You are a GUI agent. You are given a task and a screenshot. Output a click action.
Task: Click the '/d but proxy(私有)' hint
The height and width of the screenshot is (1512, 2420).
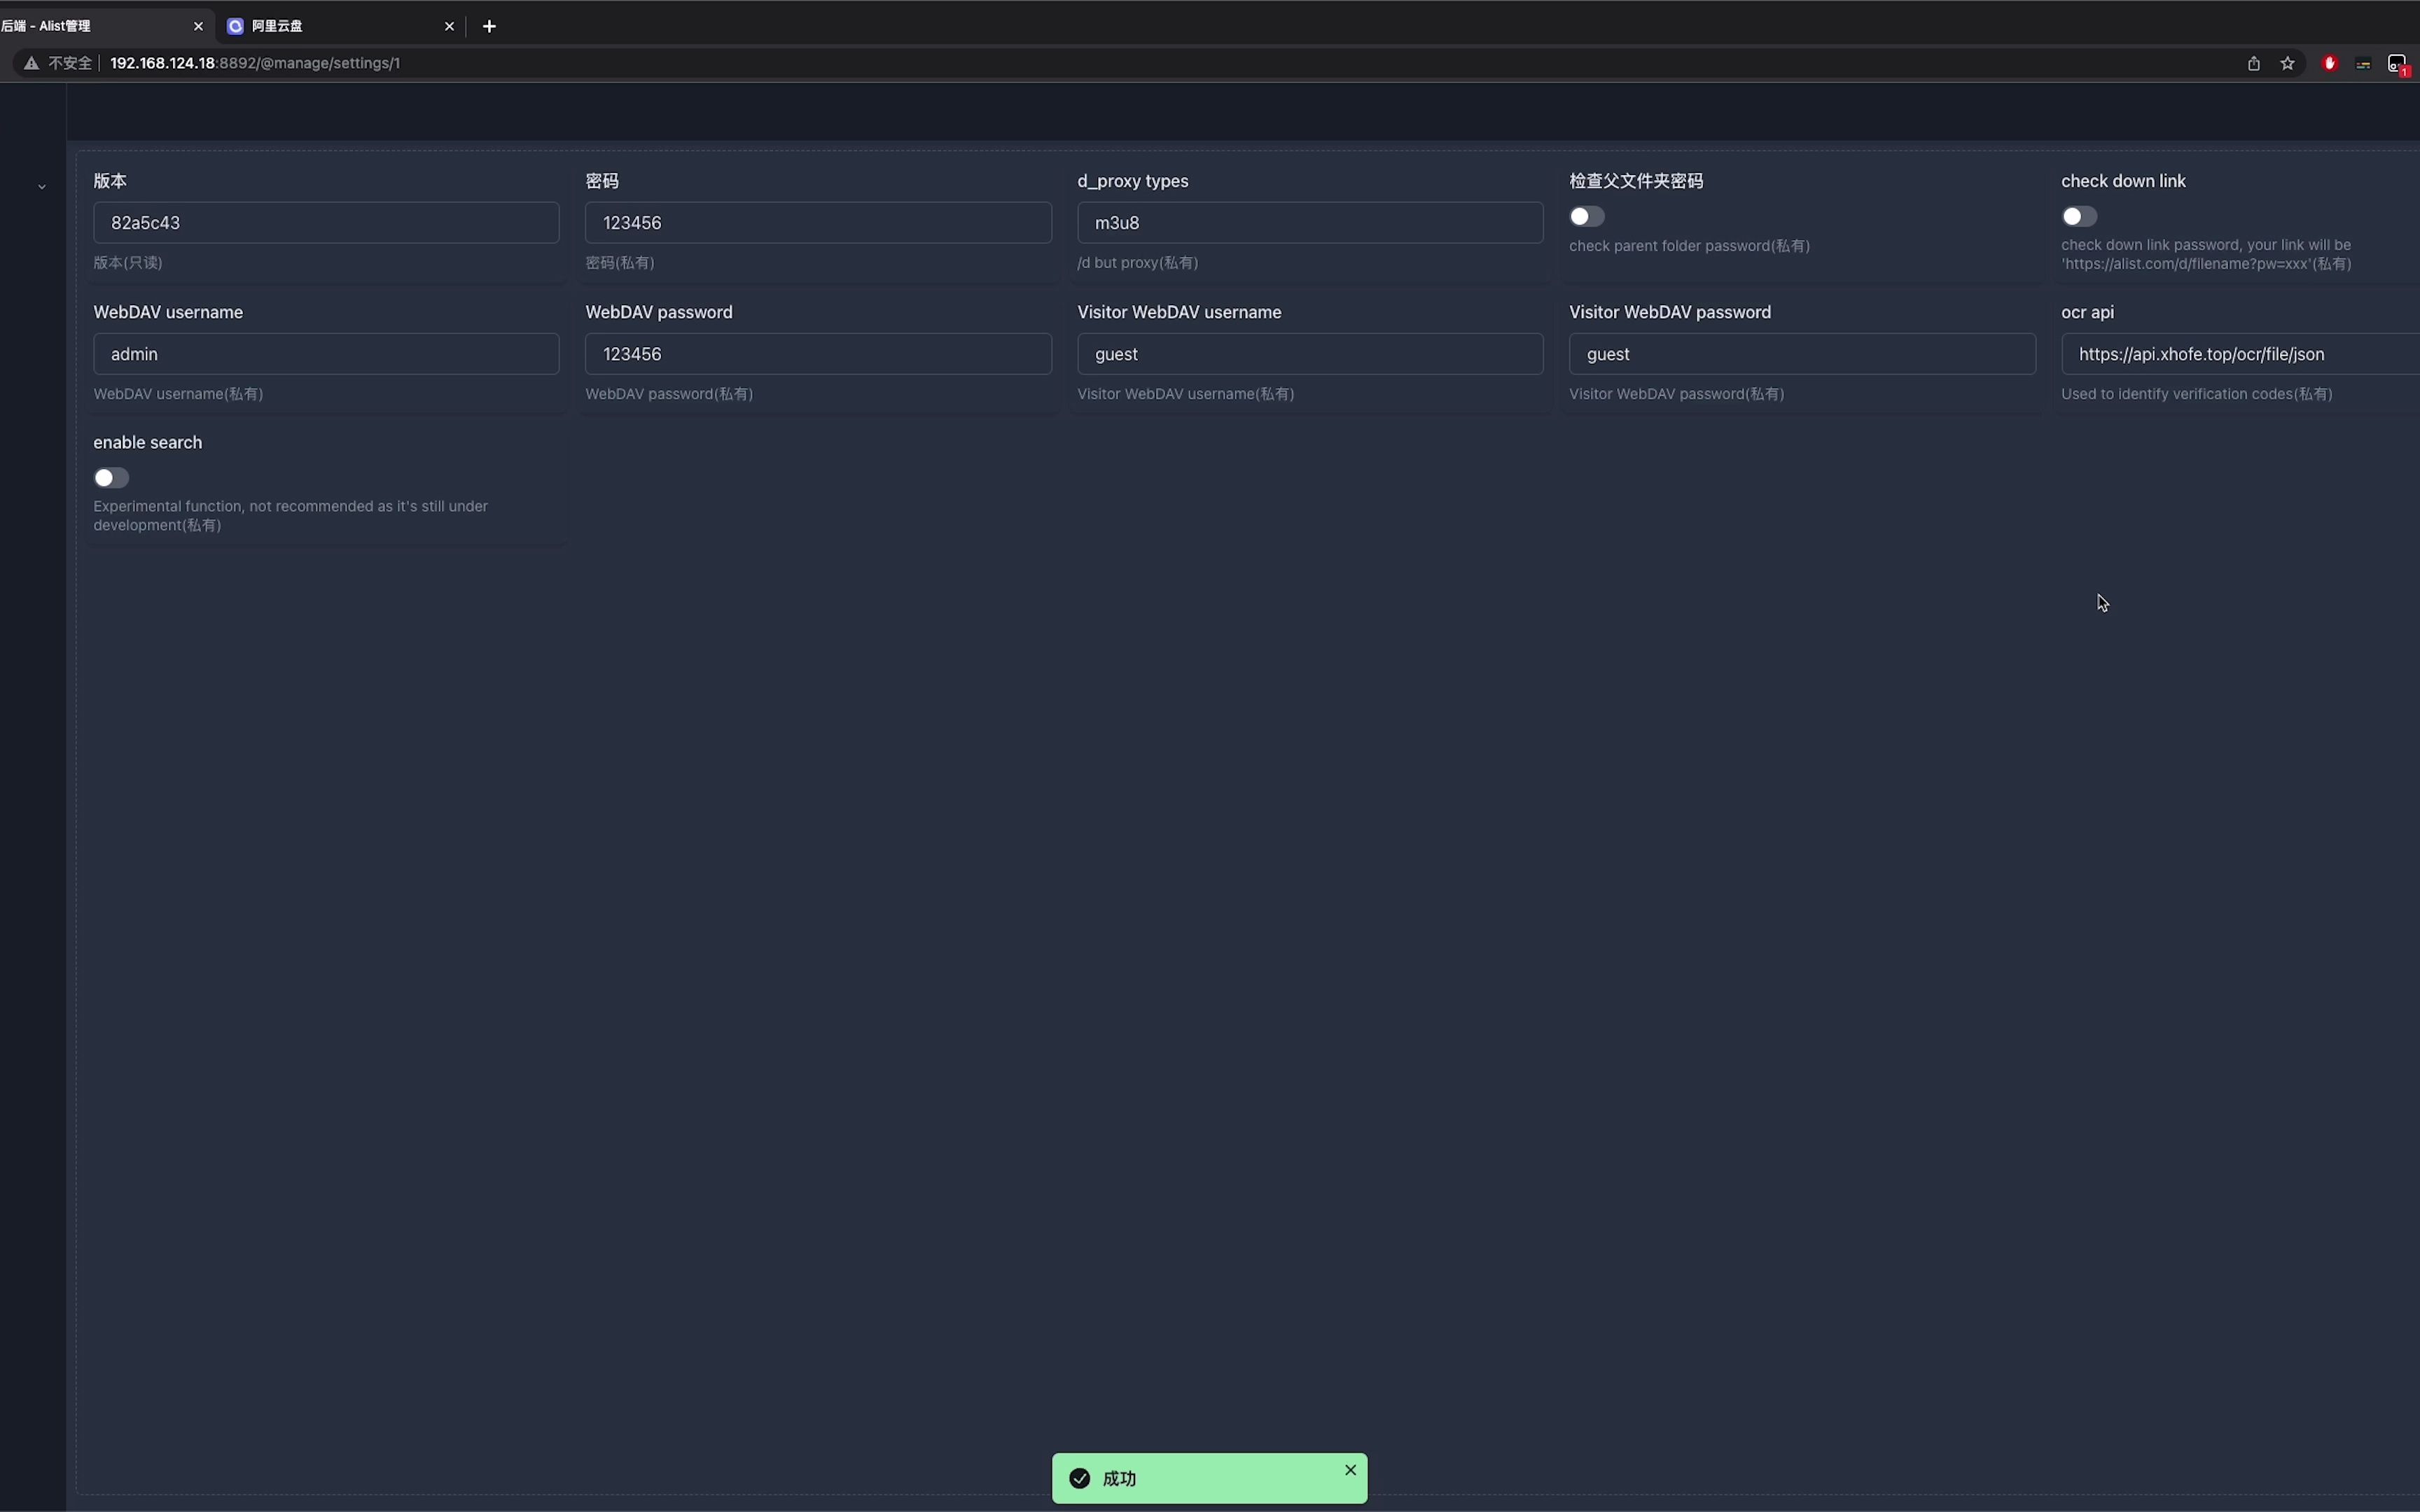click(x=1138, y=263)
